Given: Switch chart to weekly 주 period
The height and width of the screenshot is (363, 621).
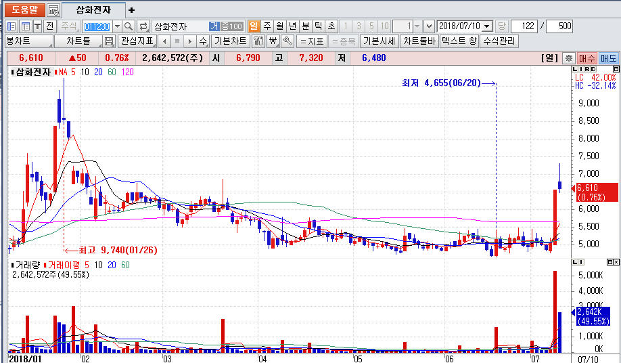Looking at the screenshot, I should click(x=267, y=26).
